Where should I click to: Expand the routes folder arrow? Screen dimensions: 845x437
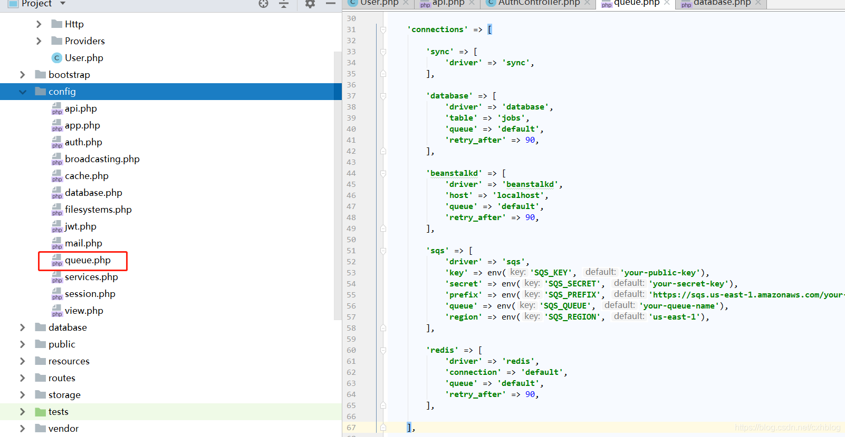[23, 378]
